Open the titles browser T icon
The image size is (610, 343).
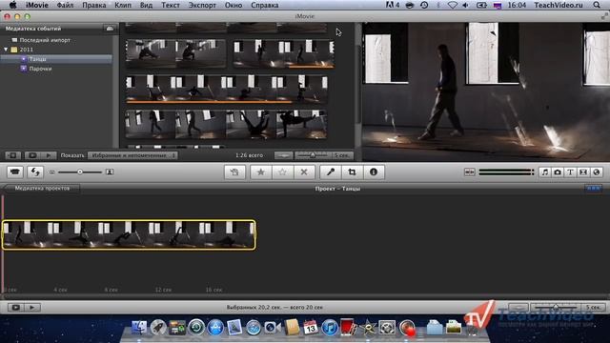[x=570, y=171]
